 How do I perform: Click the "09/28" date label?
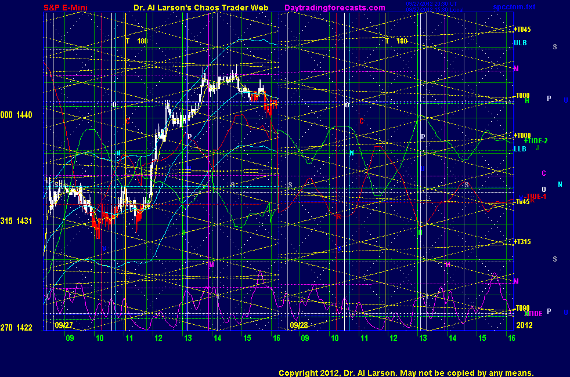coord(299,325)
